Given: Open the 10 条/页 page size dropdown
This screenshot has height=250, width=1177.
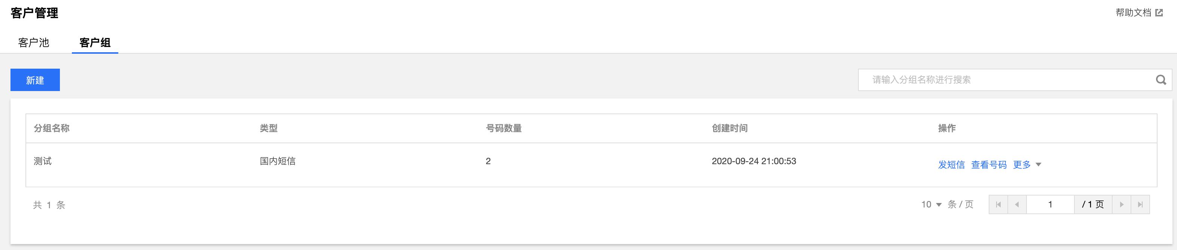Looking at the screenshot, I should [931, 204].
